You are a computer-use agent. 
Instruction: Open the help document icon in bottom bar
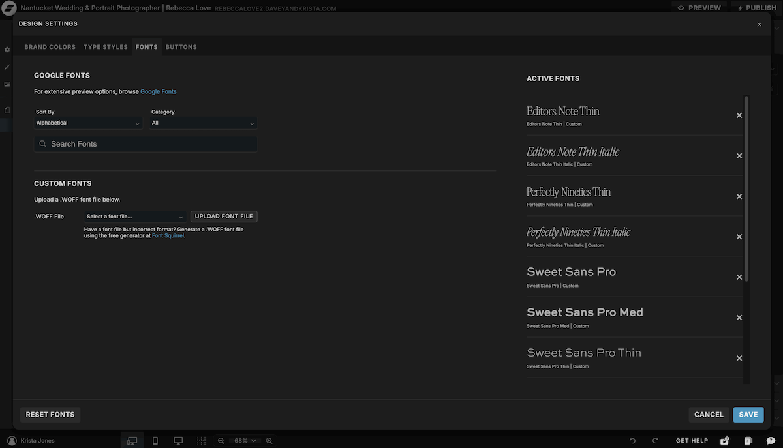click(748, 441)
